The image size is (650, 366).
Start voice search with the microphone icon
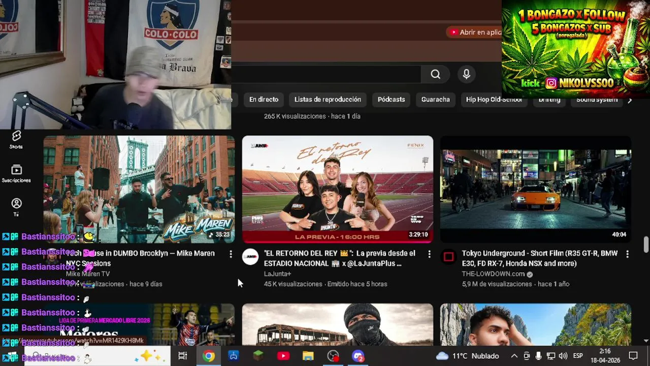[x=467, y=74]
